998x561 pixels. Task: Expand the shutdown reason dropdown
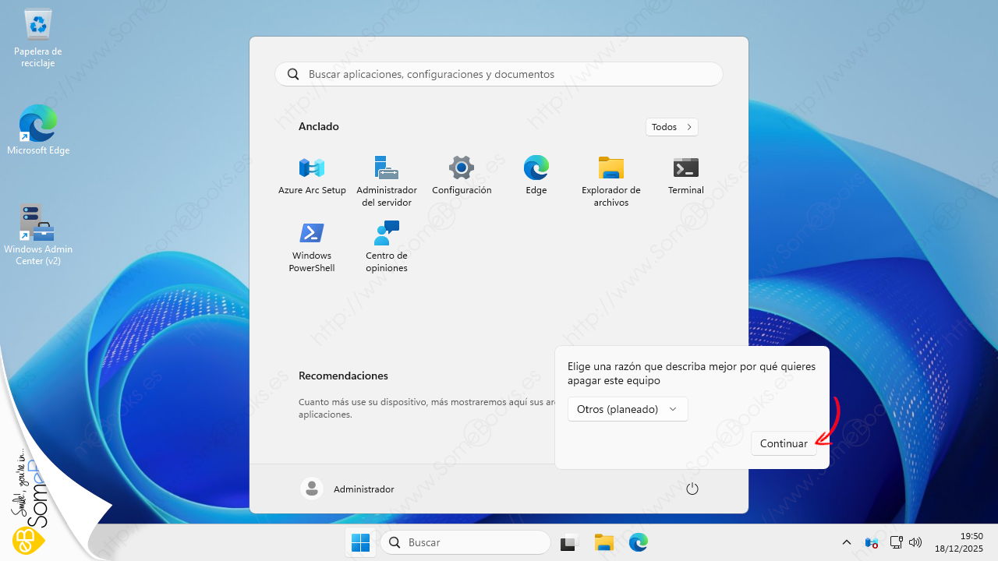pos(628,409)
